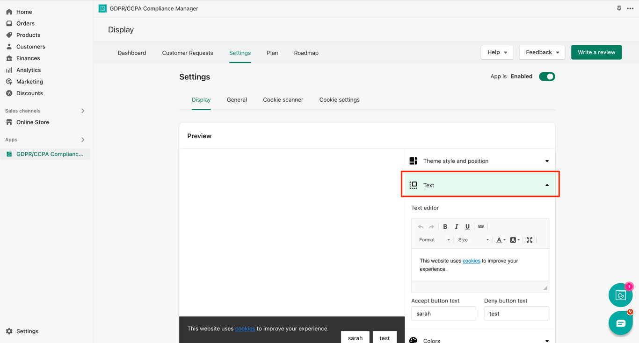
Task: Click the GDPR/CCPA Compliance Manager header icon
Action: 102,8
